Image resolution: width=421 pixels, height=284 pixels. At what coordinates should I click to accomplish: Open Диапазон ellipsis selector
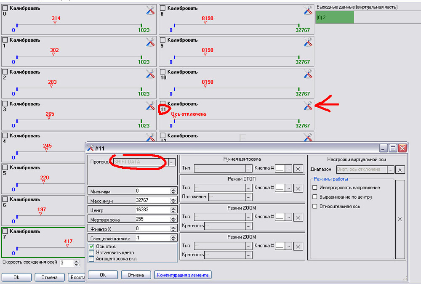point(391,170)
